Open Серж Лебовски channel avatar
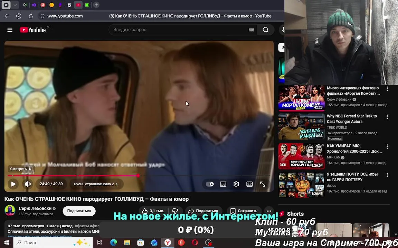The height and width of the screenshot is (248, 398). coord(10,210)
